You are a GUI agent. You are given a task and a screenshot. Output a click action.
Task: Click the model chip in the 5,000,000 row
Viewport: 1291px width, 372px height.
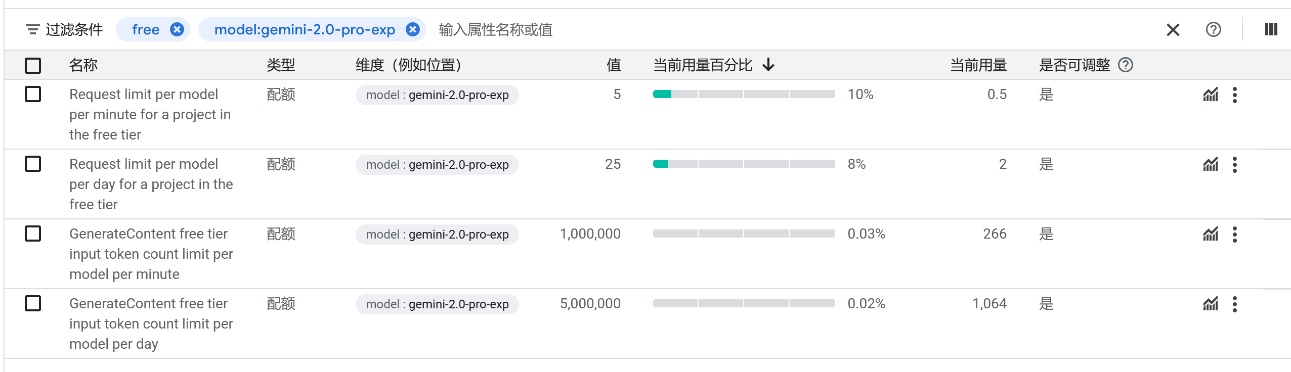(437, 304)
